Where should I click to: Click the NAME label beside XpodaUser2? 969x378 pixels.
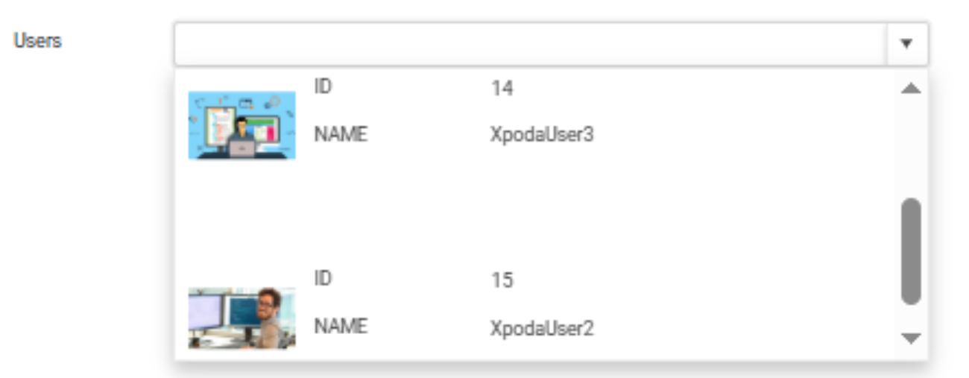[x=341, y=327]
